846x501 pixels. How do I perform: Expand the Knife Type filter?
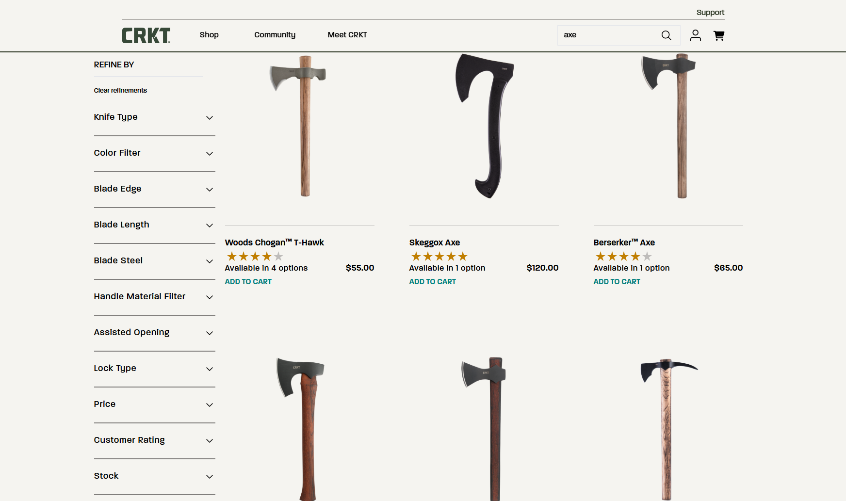154,117
